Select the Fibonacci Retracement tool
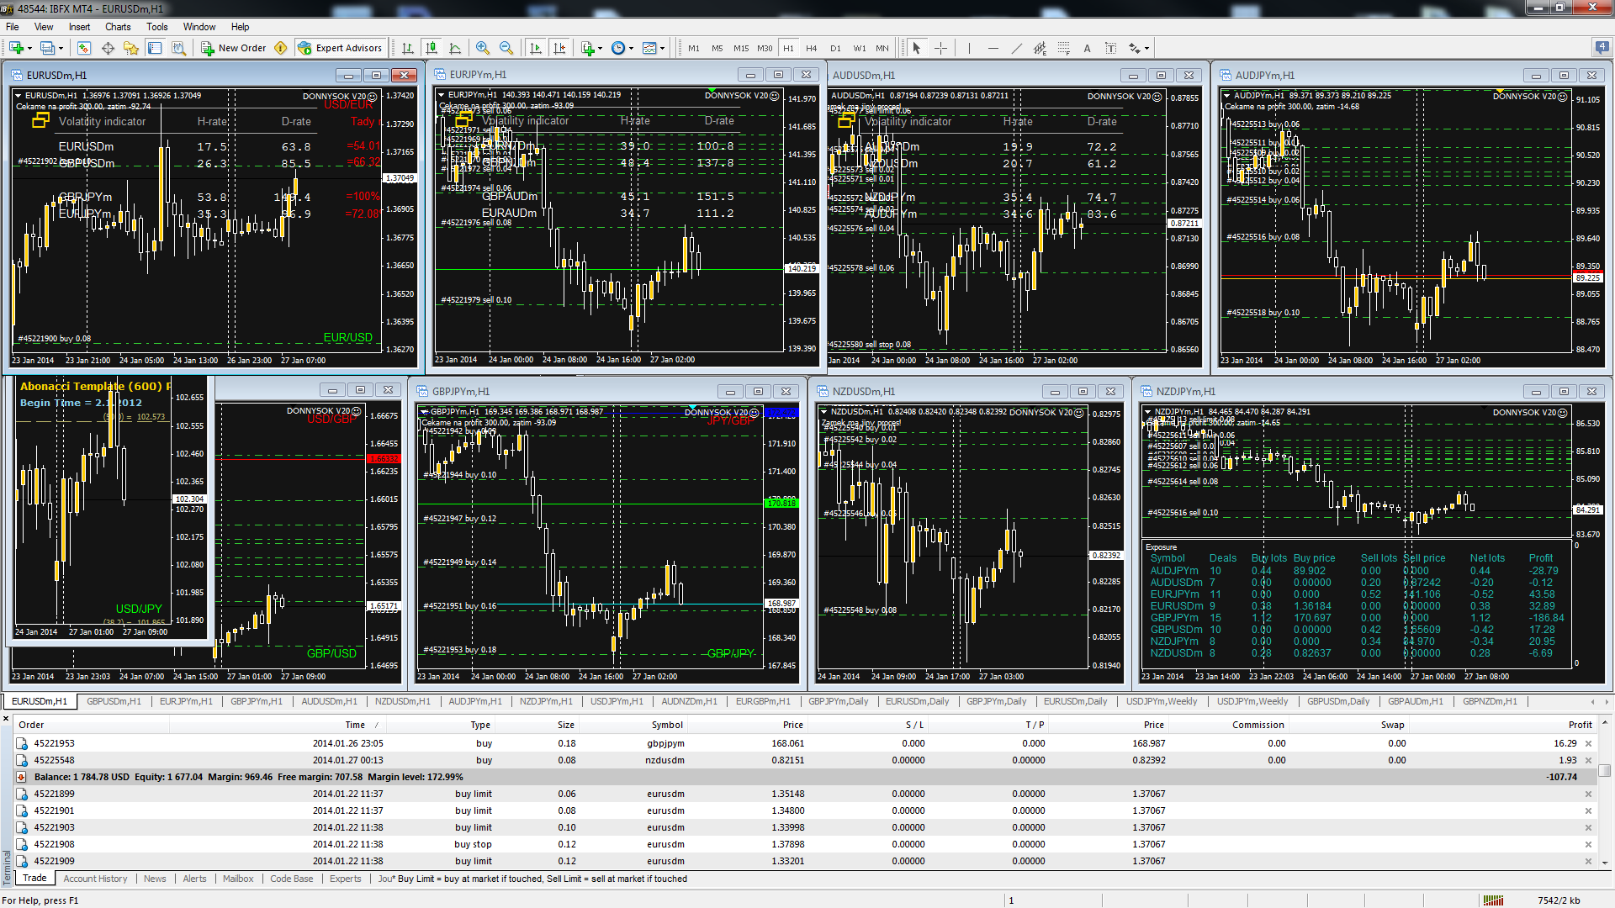The width and height of the screenshot is (1615, 908). 1063,48
